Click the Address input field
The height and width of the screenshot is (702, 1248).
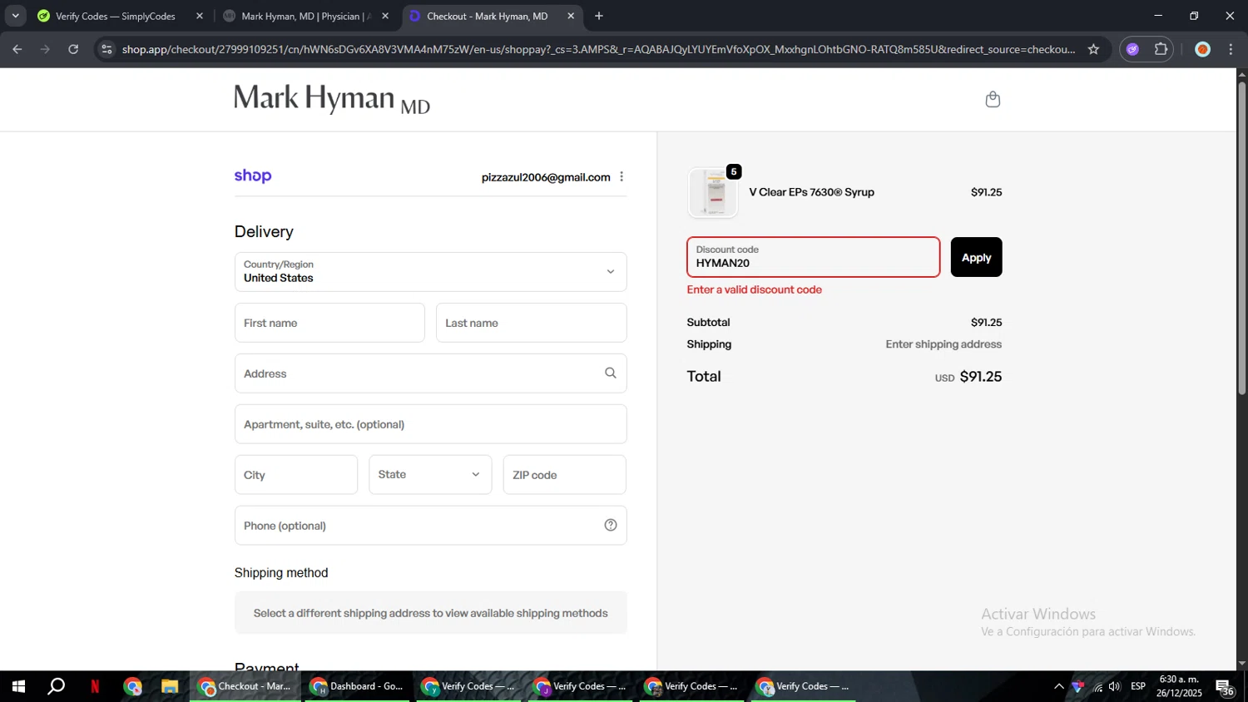click(430, 373)
